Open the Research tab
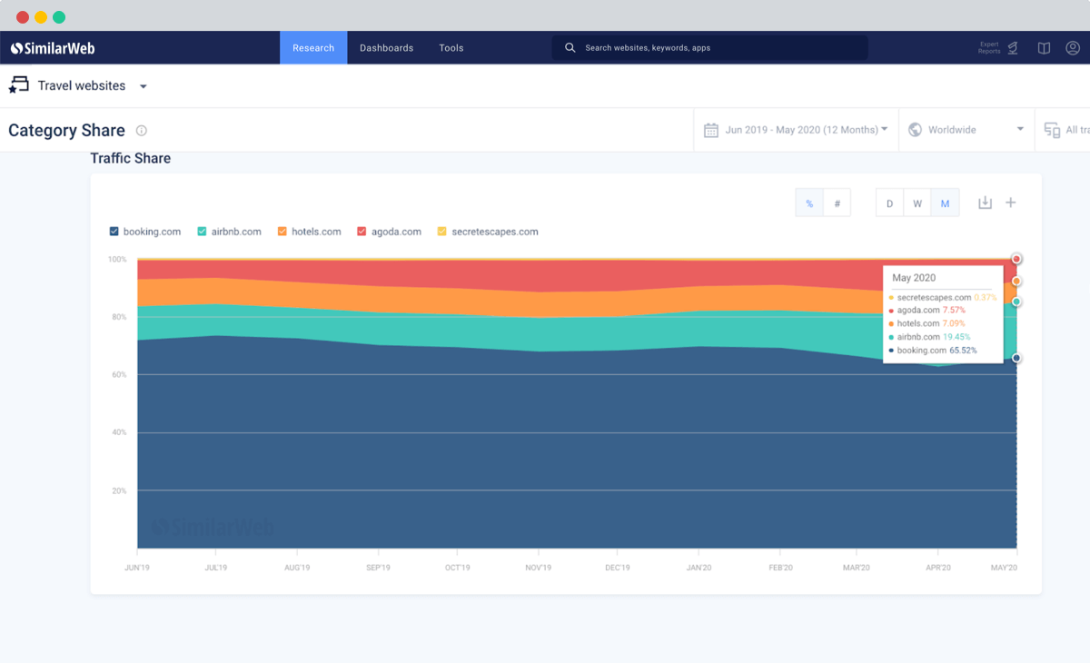Image resolution: width=1090 pixels, height=663 pixels. coord(313,48)
